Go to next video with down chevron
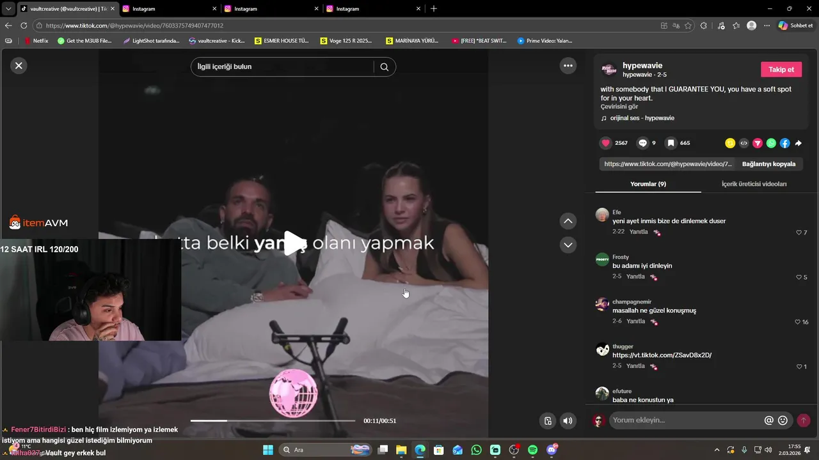The height and width of the screenshot is (460, 819). [568, 245]
